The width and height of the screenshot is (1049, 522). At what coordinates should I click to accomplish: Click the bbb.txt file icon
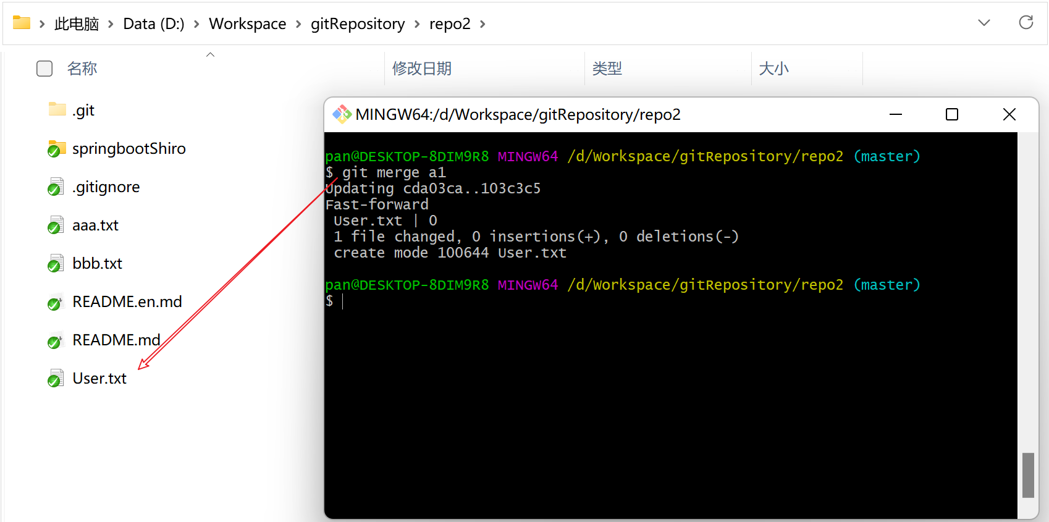click(x=56, y=264)
